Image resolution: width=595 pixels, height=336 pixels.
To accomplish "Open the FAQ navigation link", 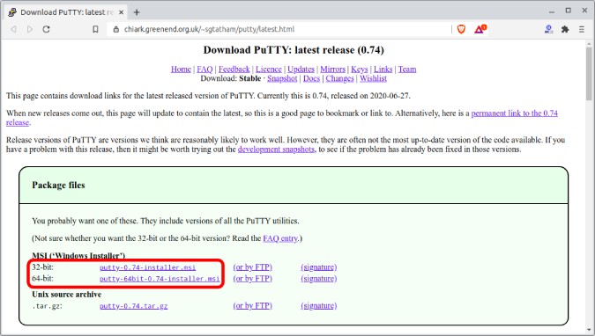I will (x=205, y=69).
